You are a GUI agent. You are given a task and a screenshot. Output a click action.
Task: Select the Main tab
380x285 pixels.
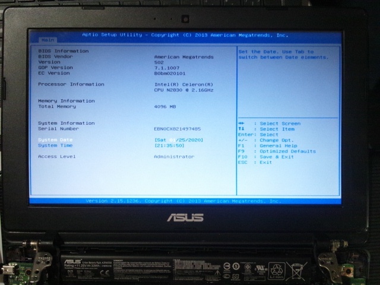(47, 40)
